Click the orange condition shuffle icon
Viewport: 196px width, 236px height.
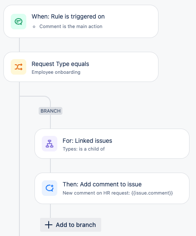(19, 67)
